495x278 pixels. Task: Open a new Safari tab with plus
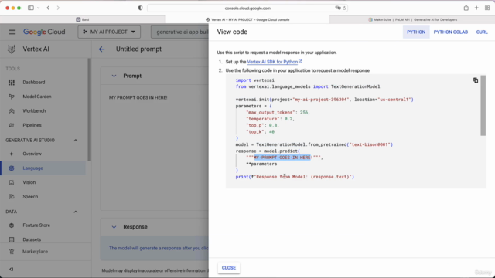pos(476,8)
